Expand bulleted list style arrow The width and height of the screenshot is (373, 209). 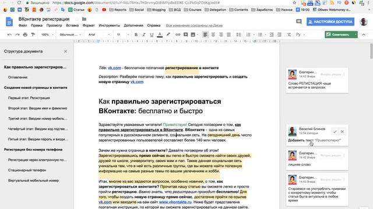(x=266, y=35)
